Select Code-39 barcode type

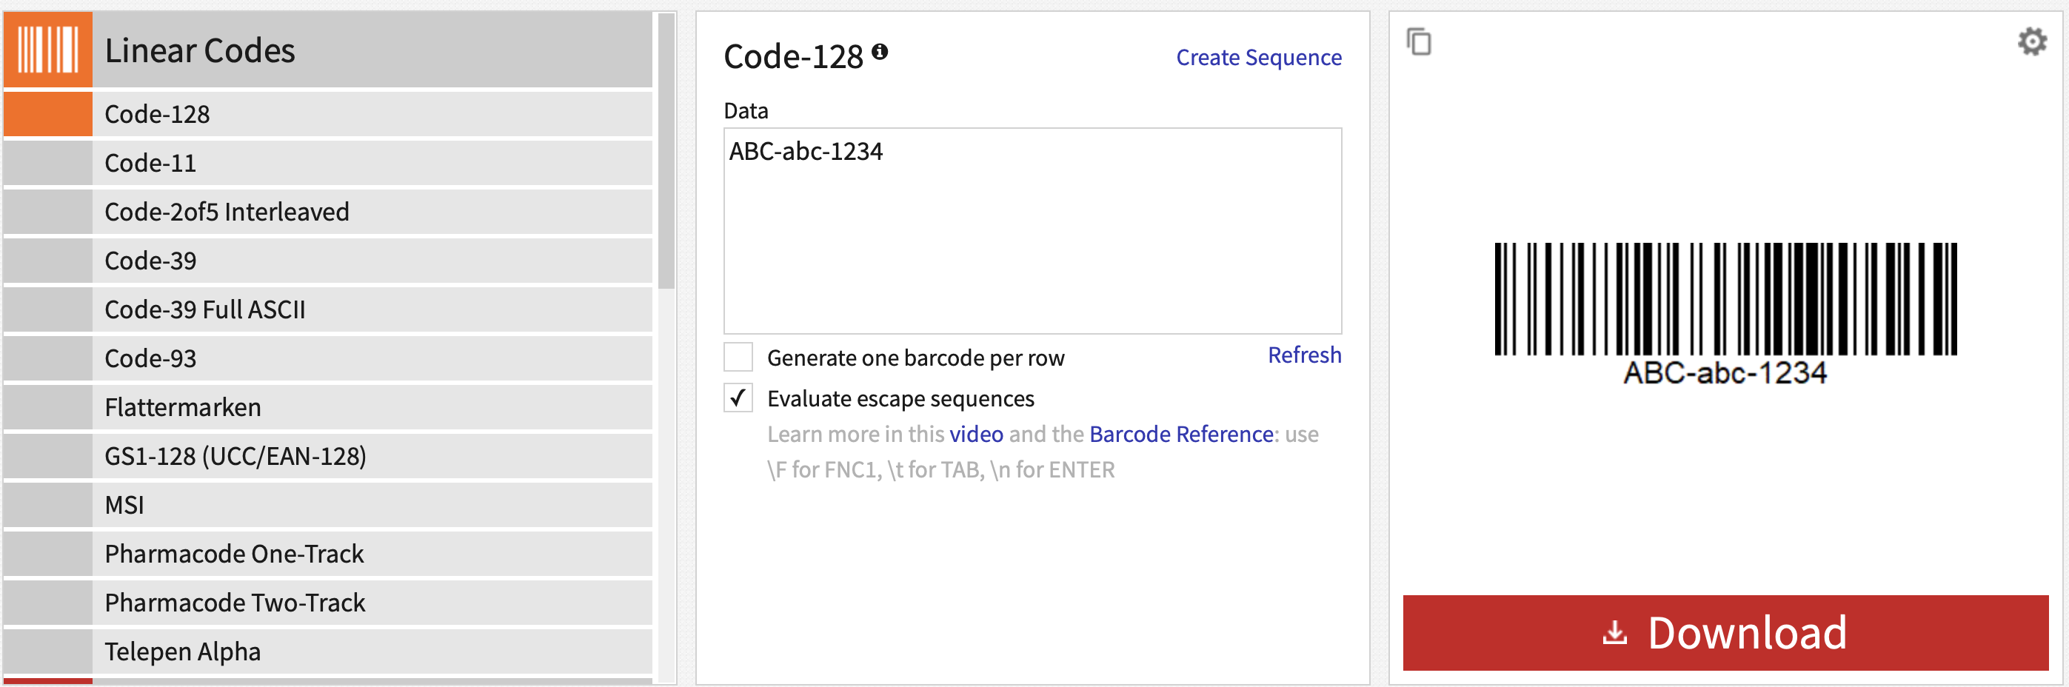point(328,261)
